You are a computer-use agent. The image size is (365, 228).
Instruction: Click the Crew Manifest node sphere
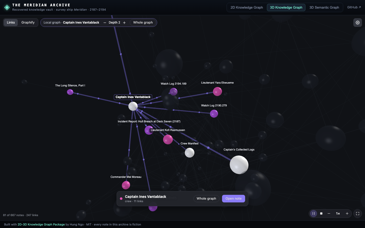coord(189,153)
